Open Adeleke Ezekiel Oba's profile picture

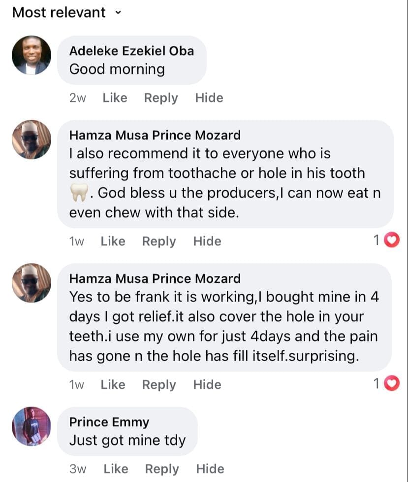pos(31,55)
